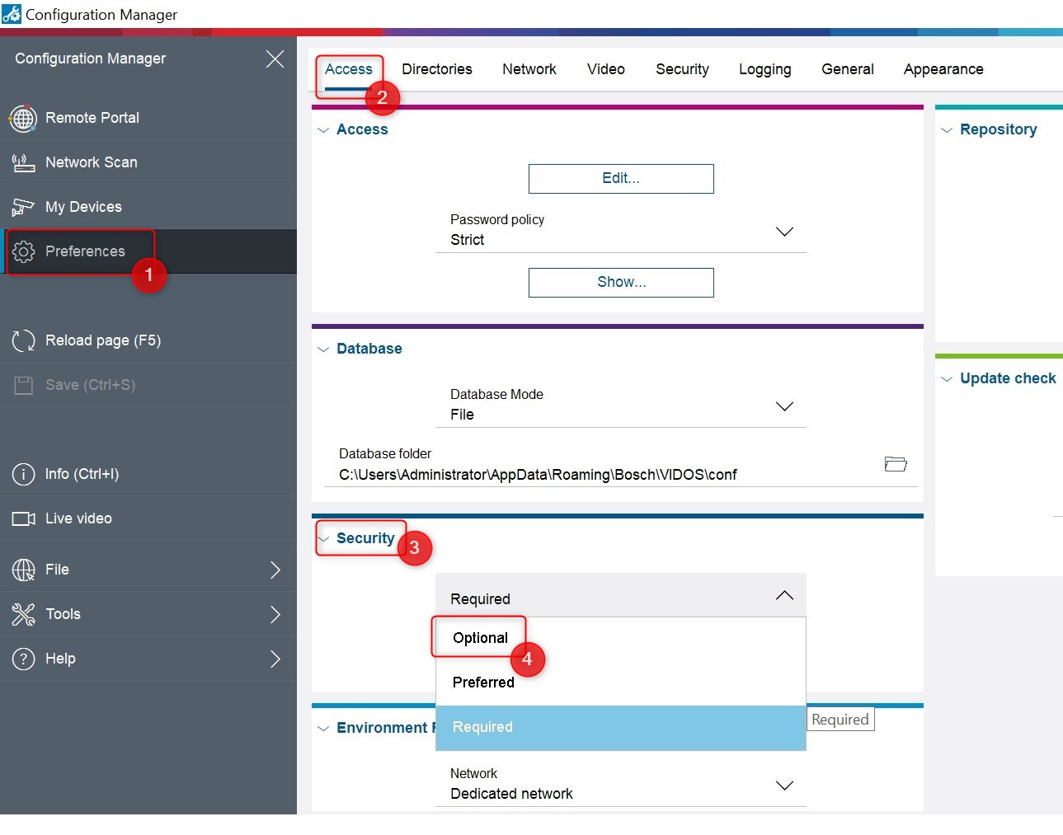Click the My Devices camera icon

(23, 208)
